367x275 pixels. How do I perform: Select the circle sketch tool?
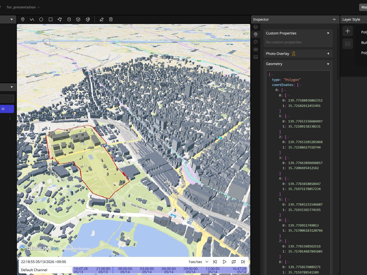[x=41, y=19]
